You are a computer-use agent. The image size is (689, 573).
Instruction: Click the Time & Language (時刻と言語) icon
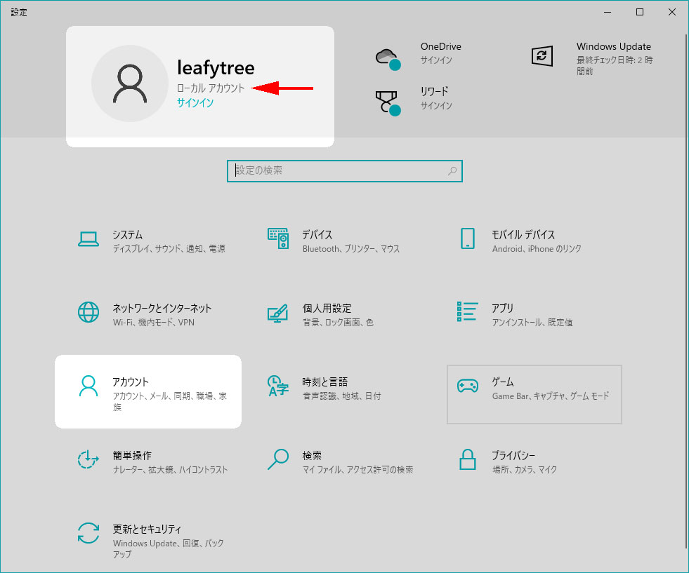(x=278, y=386)
